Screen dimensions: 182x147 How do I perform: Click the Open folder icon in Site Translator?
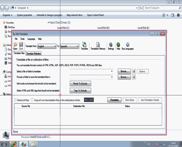pos(15,45)
